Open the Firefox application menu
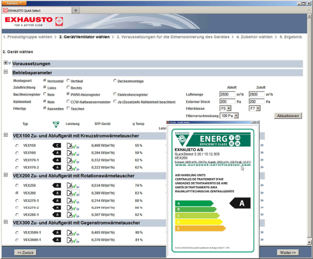This screenshot has width=313, height=259. tap(14, 3)
